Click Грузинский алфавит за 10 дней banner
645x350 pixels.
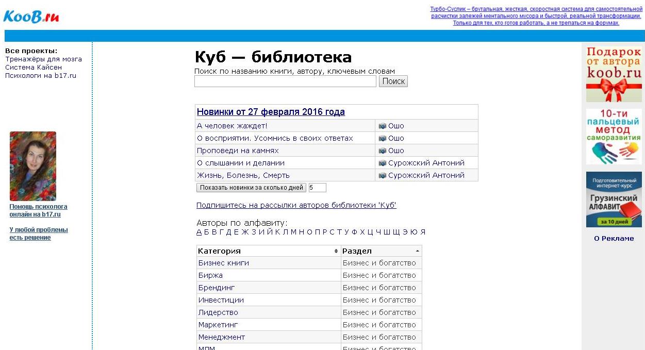pyautogui.click(x=614, y=199)
